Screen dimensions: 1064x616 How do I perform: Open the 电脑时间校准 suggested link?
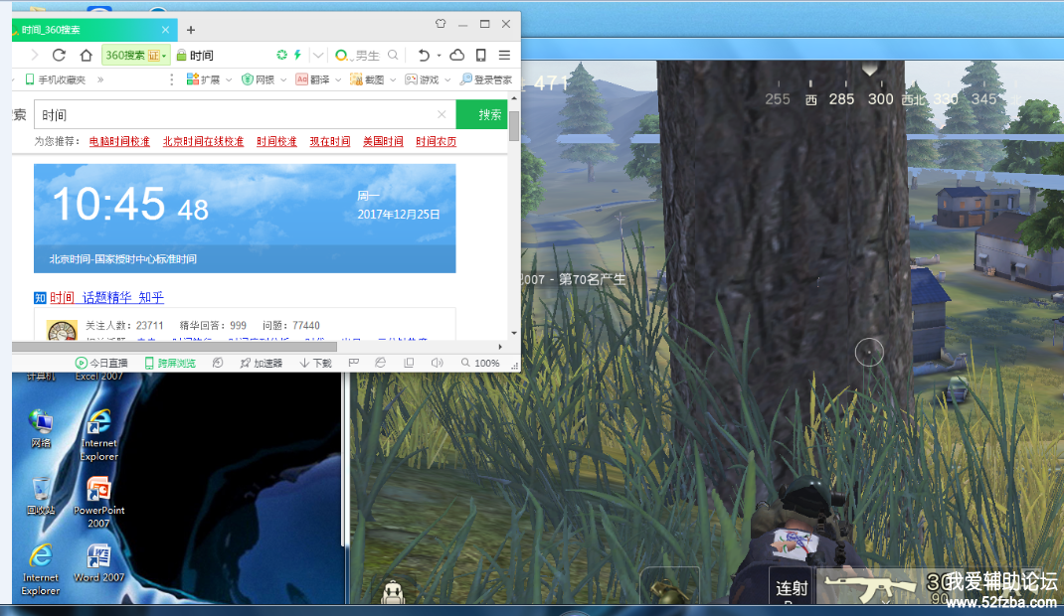119,141
